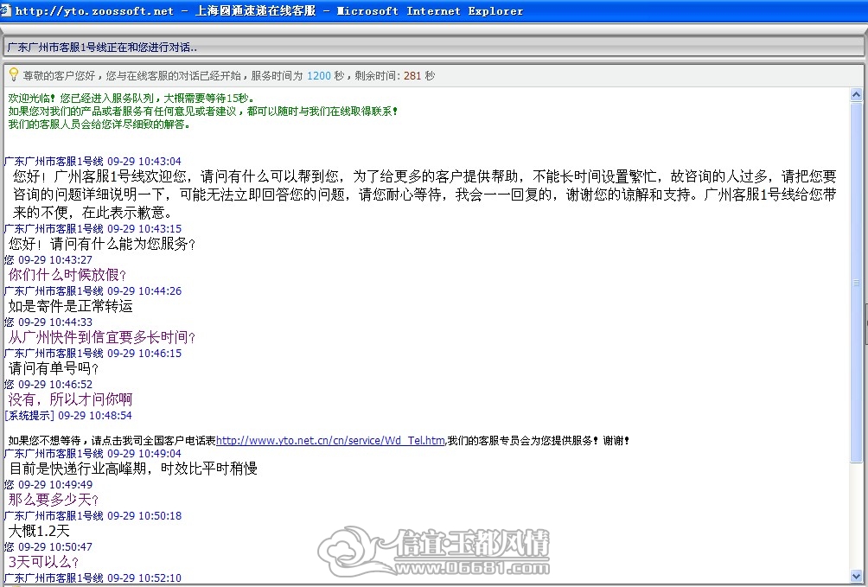This screenshot has height=587, width=868.
Task: Click the lightbulb tip icon in the notice bar
Action: [14, 74]
